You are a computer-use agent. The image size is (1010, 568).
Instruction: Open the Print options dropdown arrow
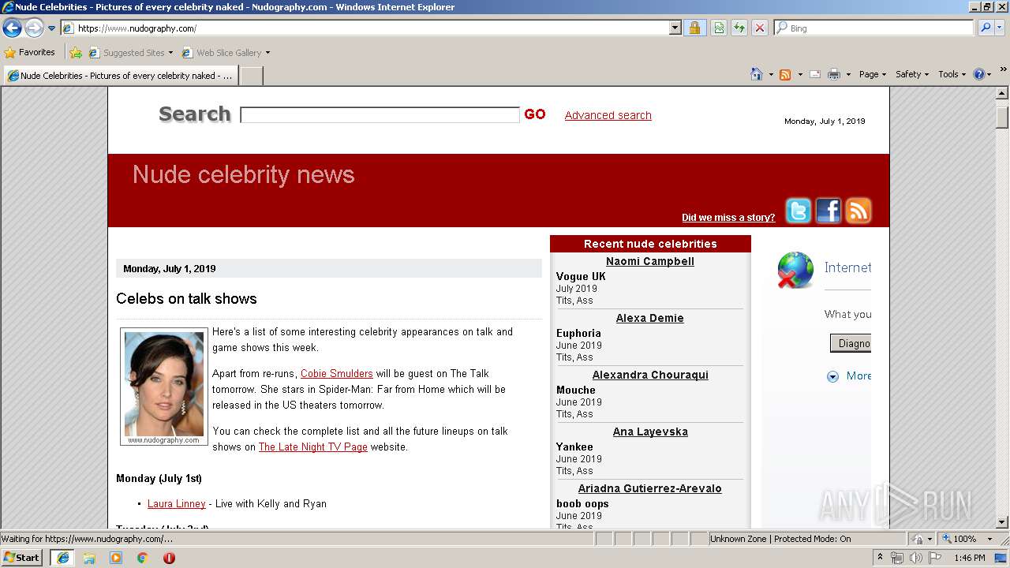[x=848, y=74]
